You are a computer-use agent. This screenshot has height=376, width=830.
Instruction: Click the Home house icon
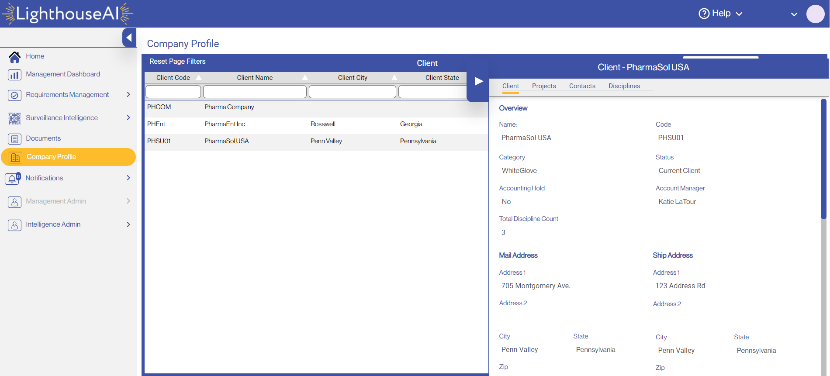pyautogui.click(x=14, y=57)
